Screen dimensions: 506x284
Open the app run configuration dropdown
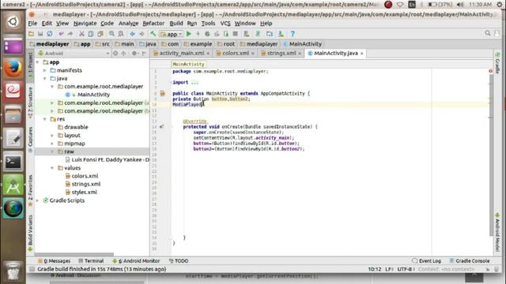coord(172,34)
